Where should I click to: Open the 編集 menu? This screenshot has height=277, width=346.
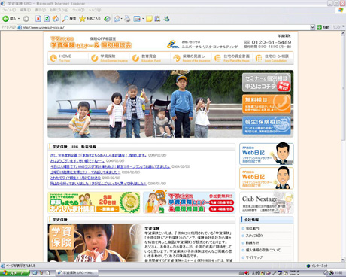pyautogui.click(x=25, y=10)
